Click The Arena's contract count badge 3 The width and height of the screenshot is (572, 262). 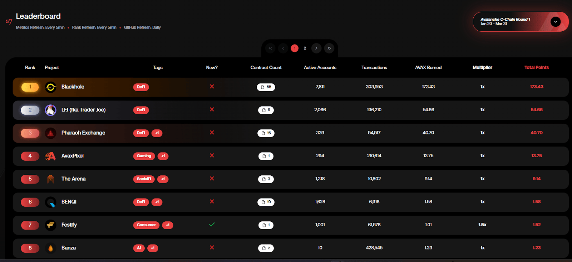[x=266, y=179]
